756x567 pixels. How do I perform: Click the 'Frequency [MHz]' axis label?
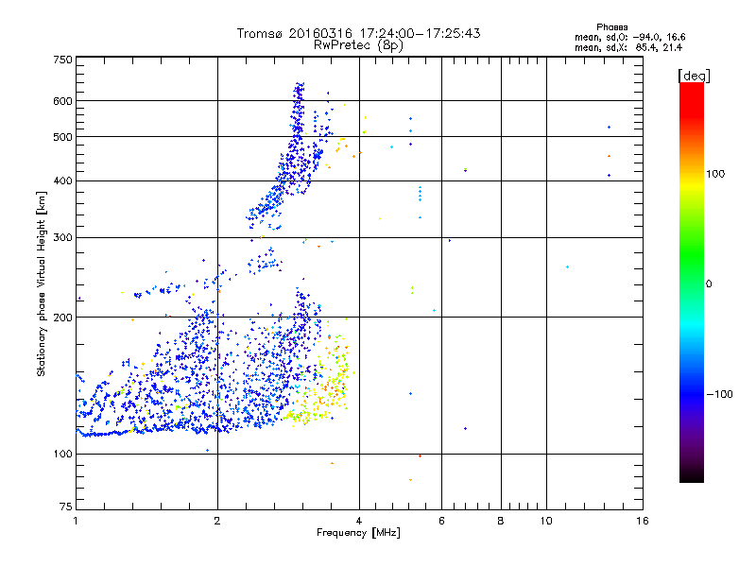pyautogui.click(x=358, y=533)
